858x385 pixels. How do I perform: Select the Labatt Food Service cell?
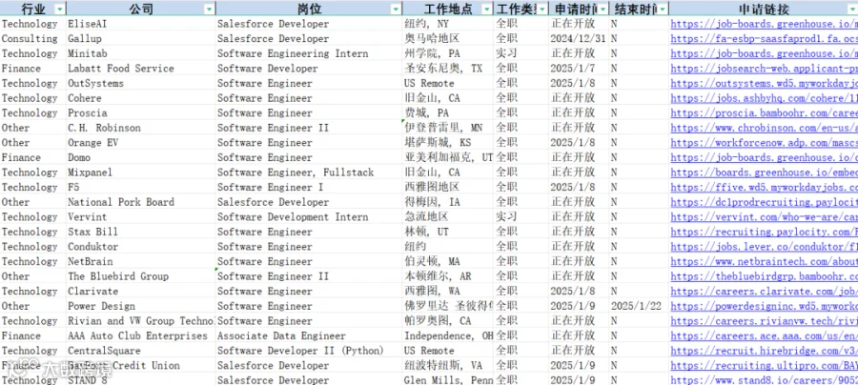click(141, 69)
